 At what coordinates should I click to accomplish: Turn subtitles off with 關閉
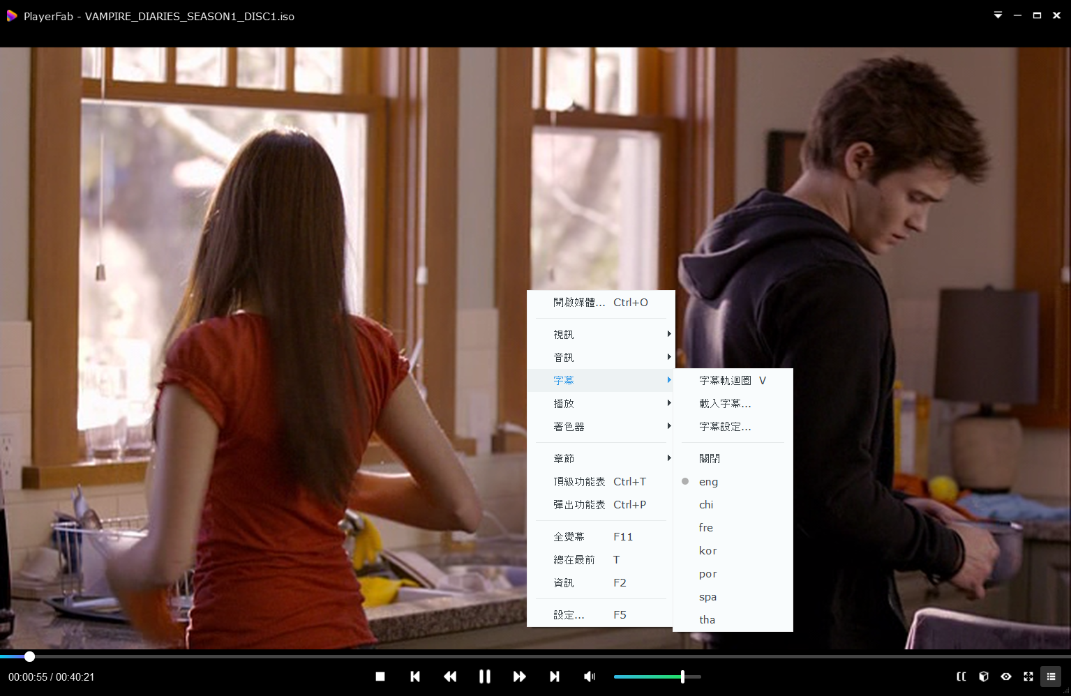click(733, 459)
